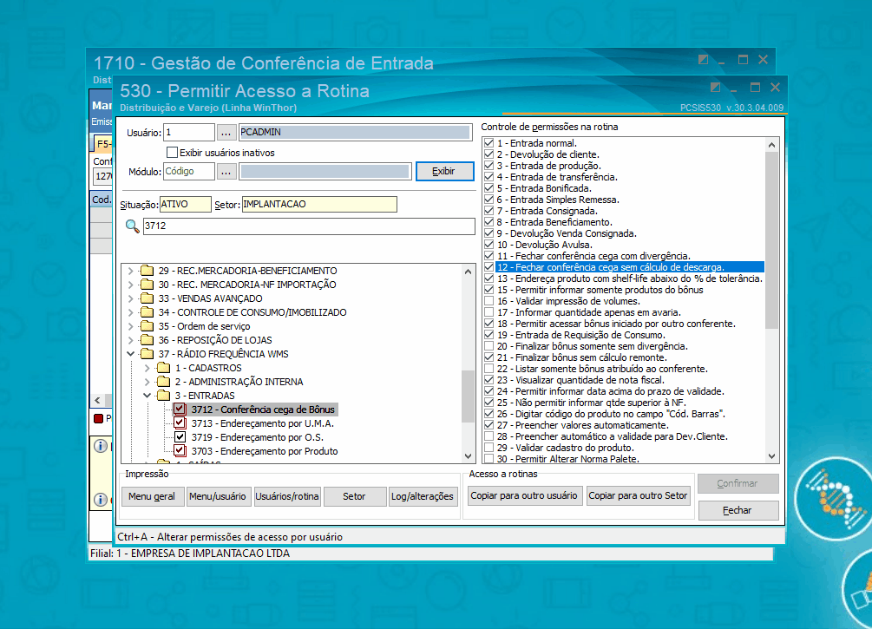Click scroll-left arrow in window 1710
Viewport: 872px width, 629px height.
(98, 401)
